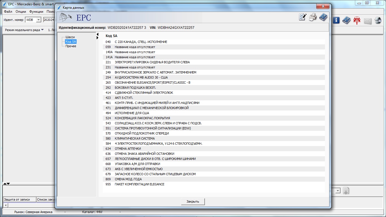This screenshot has width=386, height=217.
Task: Click the down arrow on the lower splitter
Action: [8, 184]
